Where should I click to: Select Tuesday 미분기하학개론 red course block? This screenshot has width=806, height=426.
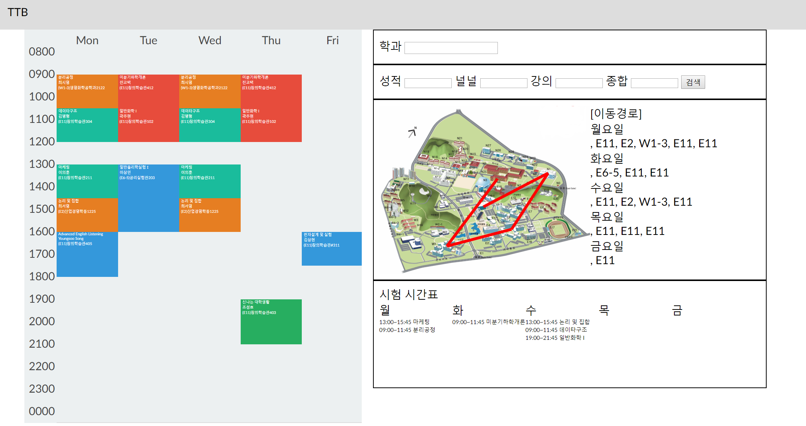point(148,92)
